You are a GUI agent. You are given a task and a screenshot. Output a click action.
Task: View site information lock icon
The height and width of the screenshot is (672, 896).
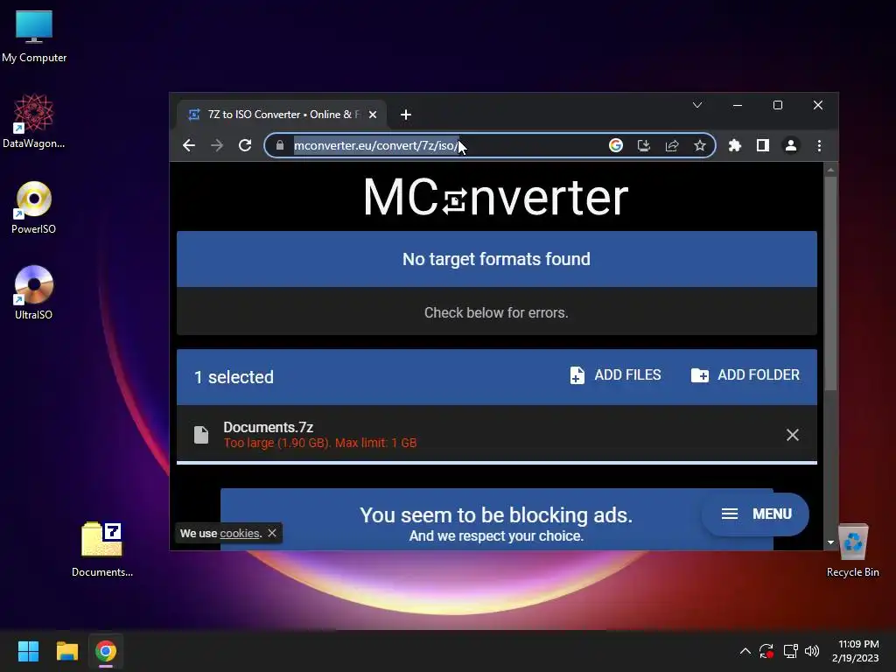pos(279,145)
